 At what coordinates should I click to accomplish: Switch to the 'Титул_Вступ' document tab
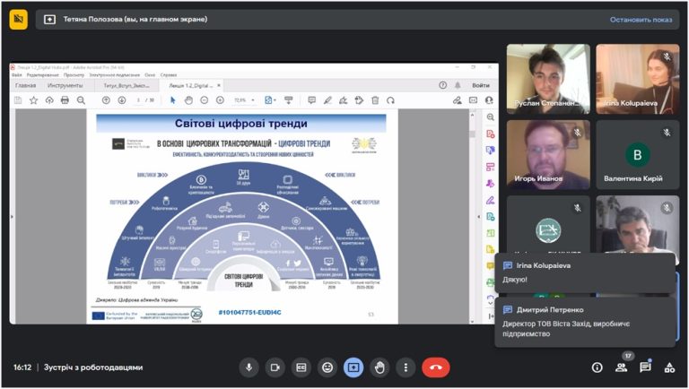[x=126, y=86]
